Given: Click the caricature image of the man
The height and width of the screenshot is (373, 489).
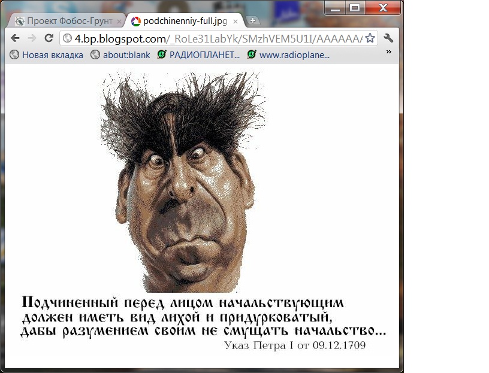Looking at the screenshot, I should click(x=183, y=182).
